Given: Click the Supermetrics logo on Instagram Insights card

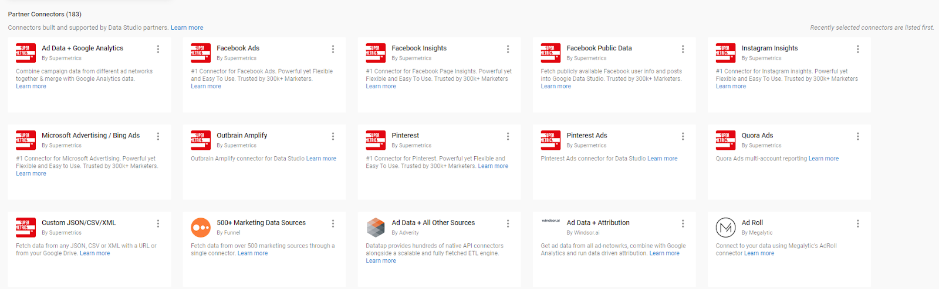Looking at the screenshot, I should click(x=725, y=53).
